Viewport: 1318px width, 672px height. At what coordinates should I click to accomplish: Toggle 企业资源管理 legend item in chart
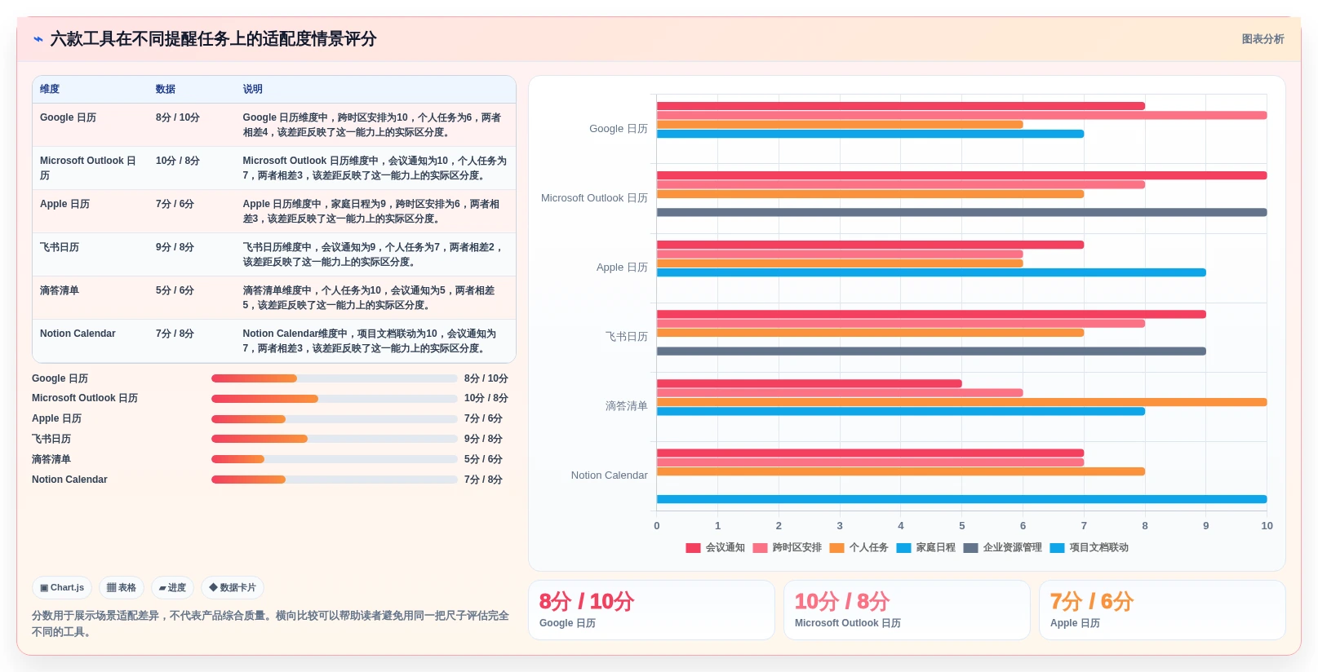coord(1002,548)
